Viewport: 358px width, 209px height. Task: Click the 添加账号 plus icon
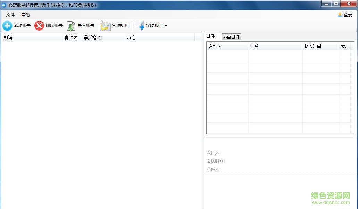click(7, 25)
